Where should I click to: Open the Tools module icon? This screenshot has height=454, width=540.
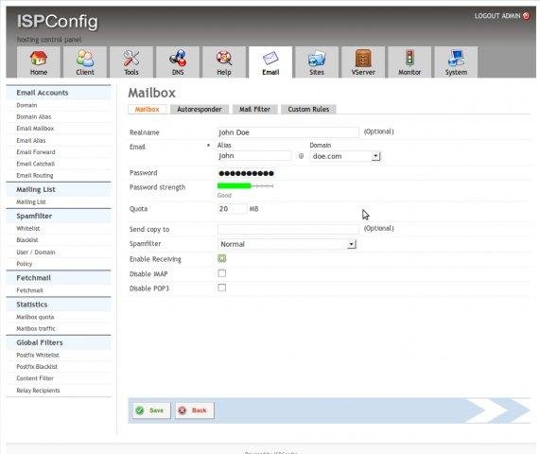pos(131,58)
